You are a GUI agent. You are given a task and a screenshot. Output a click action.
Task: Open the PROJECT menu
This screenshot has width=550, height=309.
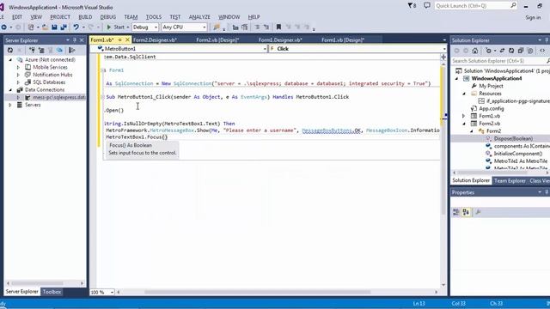(x=60, y=17)
